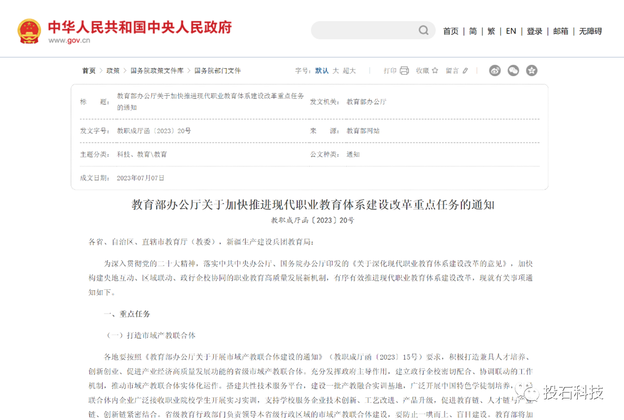Select the 默认 font size option

(322, 71)
